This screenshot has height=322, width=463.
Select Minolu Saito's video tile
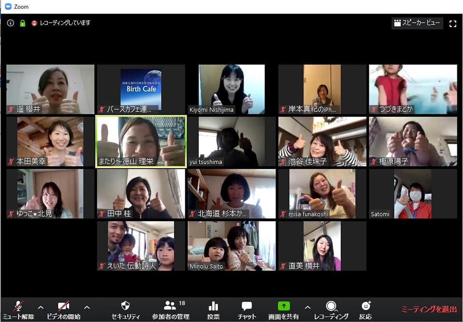[x=231, y=246]
